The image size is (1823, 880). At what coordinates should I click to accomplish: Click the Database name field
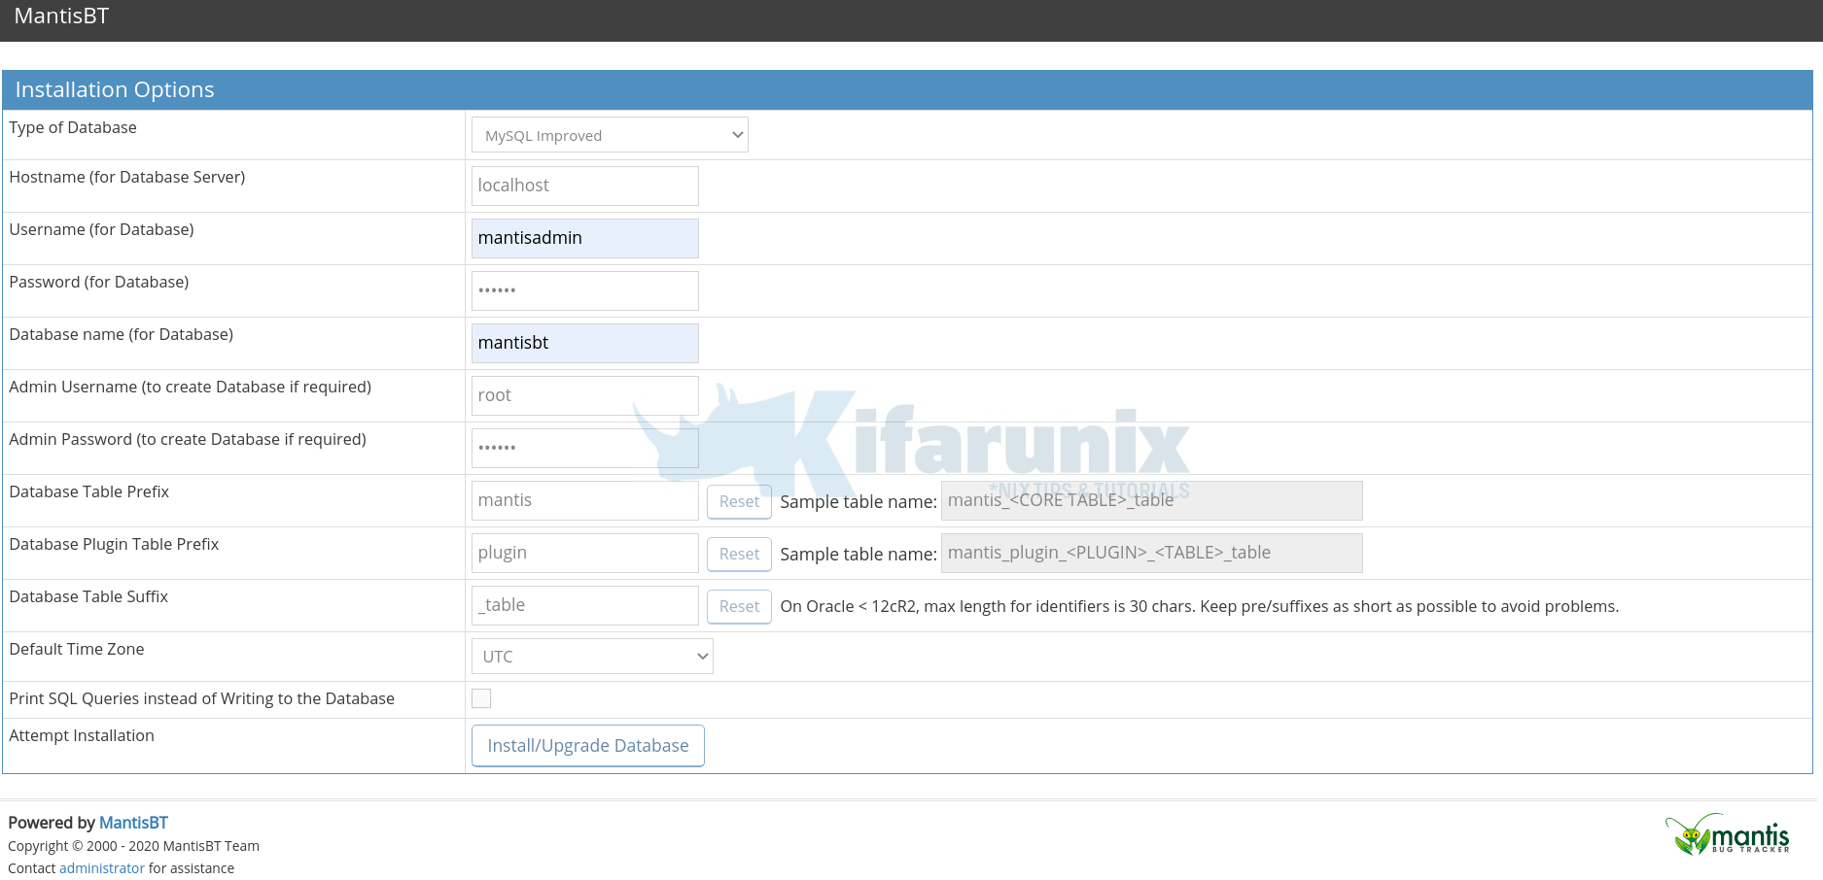pos(584,343)
